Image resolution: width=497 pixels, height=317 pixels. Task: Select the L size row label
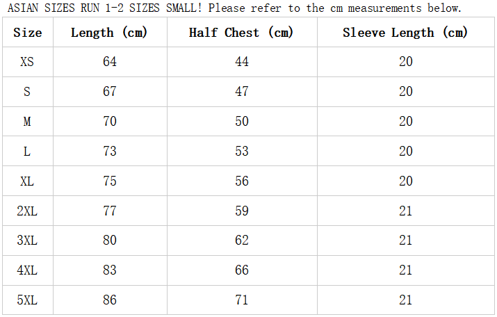(27, 152)
